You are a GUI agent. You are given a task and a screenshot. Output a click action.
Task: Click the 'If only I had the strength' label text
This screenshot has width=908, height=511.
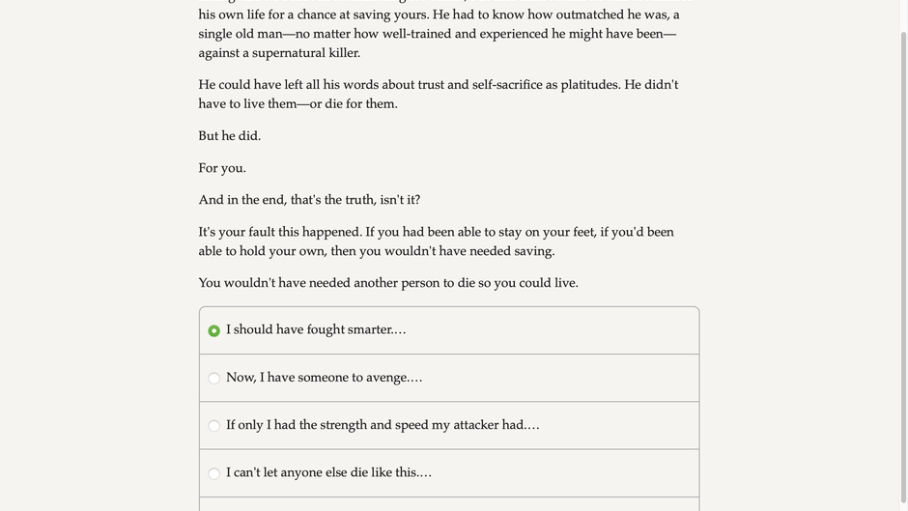point(383,425)
